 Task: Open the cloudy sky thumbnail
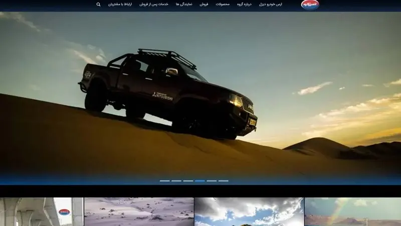tap(249, 211)
